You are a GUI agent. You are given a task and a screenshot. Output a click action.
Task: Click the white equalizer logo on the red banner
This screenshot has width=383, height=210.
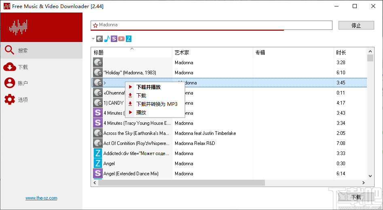point(18,27)
